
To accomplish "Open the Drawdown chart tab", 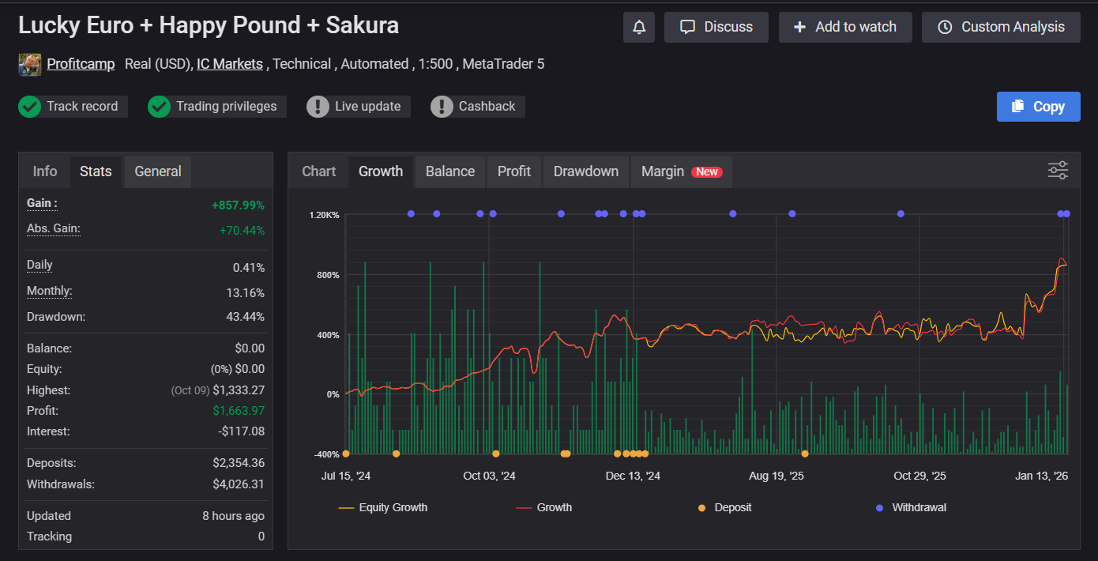I will click(585, 171).
